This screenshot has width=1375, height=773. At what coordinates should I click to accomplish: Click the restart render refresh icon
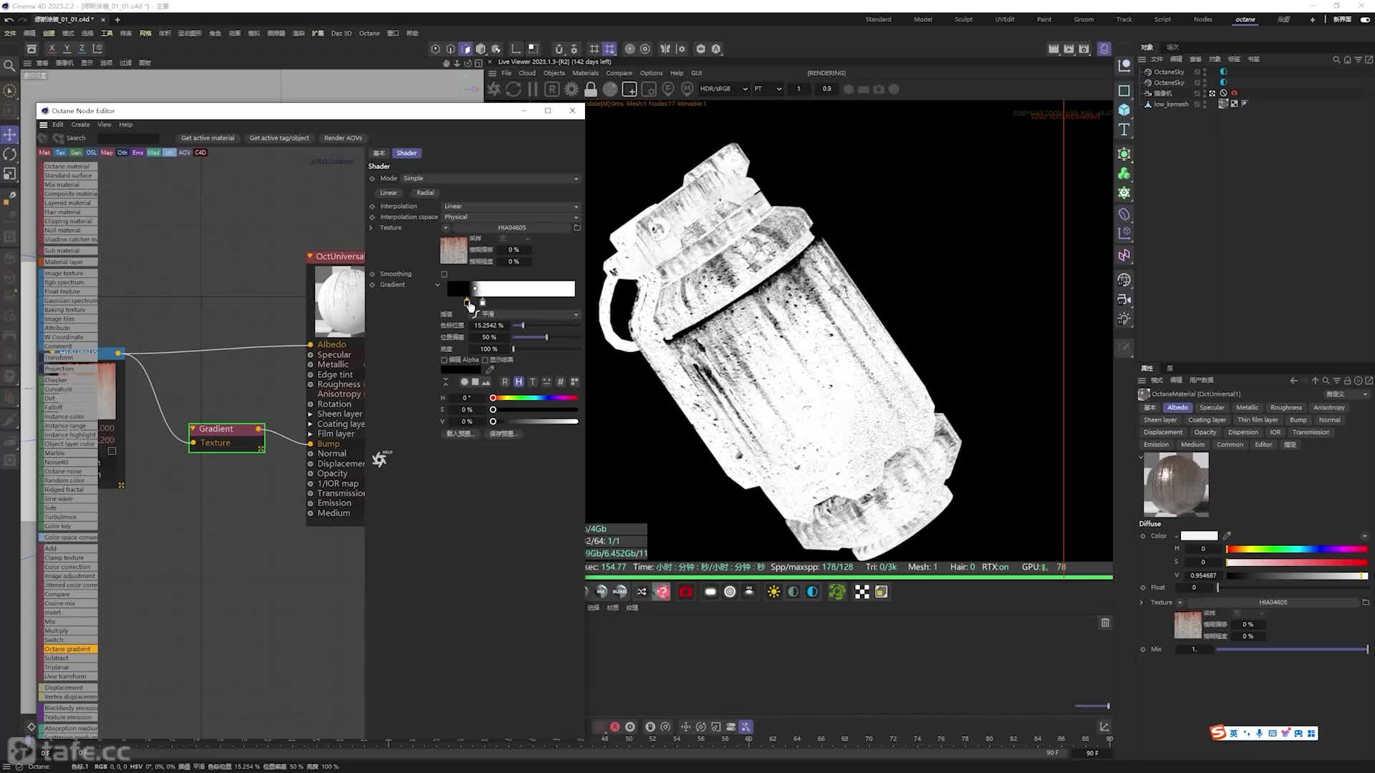click(x=513, y=89)
